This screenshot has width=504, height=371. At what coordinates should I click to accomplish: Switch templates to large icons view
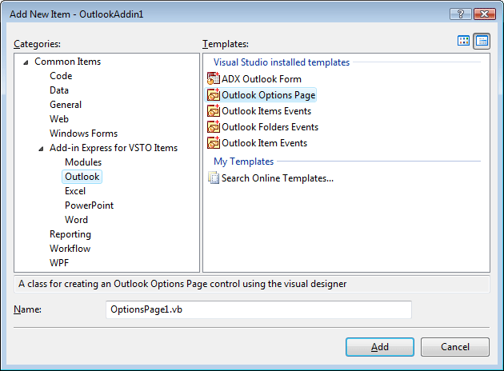click(x=463, y=41)
